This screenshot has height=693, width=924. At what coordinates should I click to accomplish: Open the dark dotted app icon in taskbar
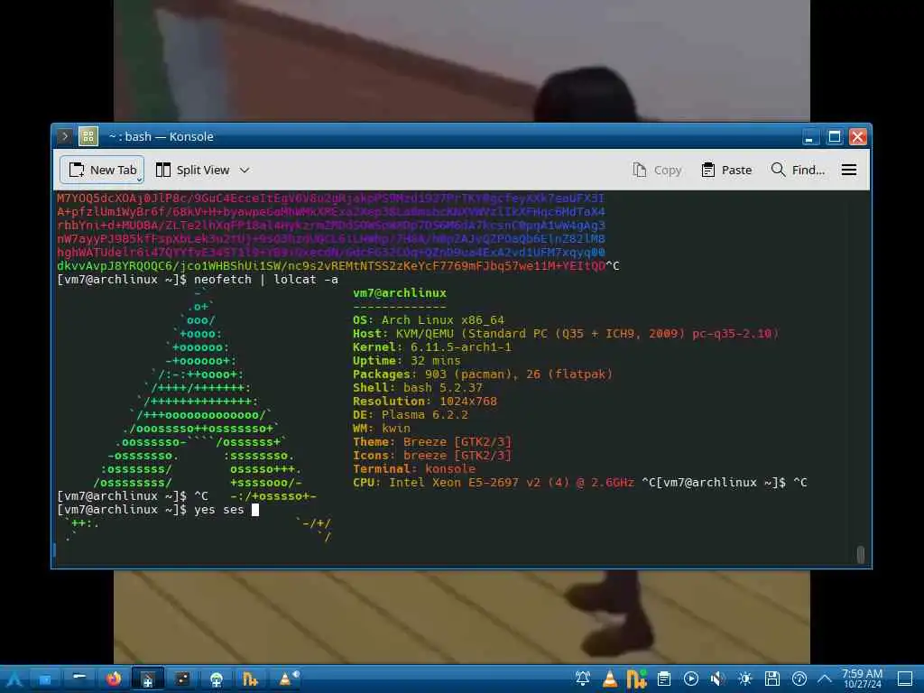point(182,679)
